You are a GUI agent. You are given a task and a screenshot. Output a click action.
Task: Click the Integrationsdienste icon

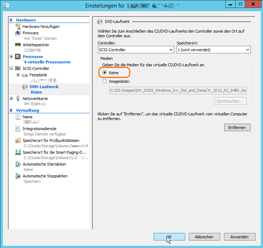coord(18,129)
